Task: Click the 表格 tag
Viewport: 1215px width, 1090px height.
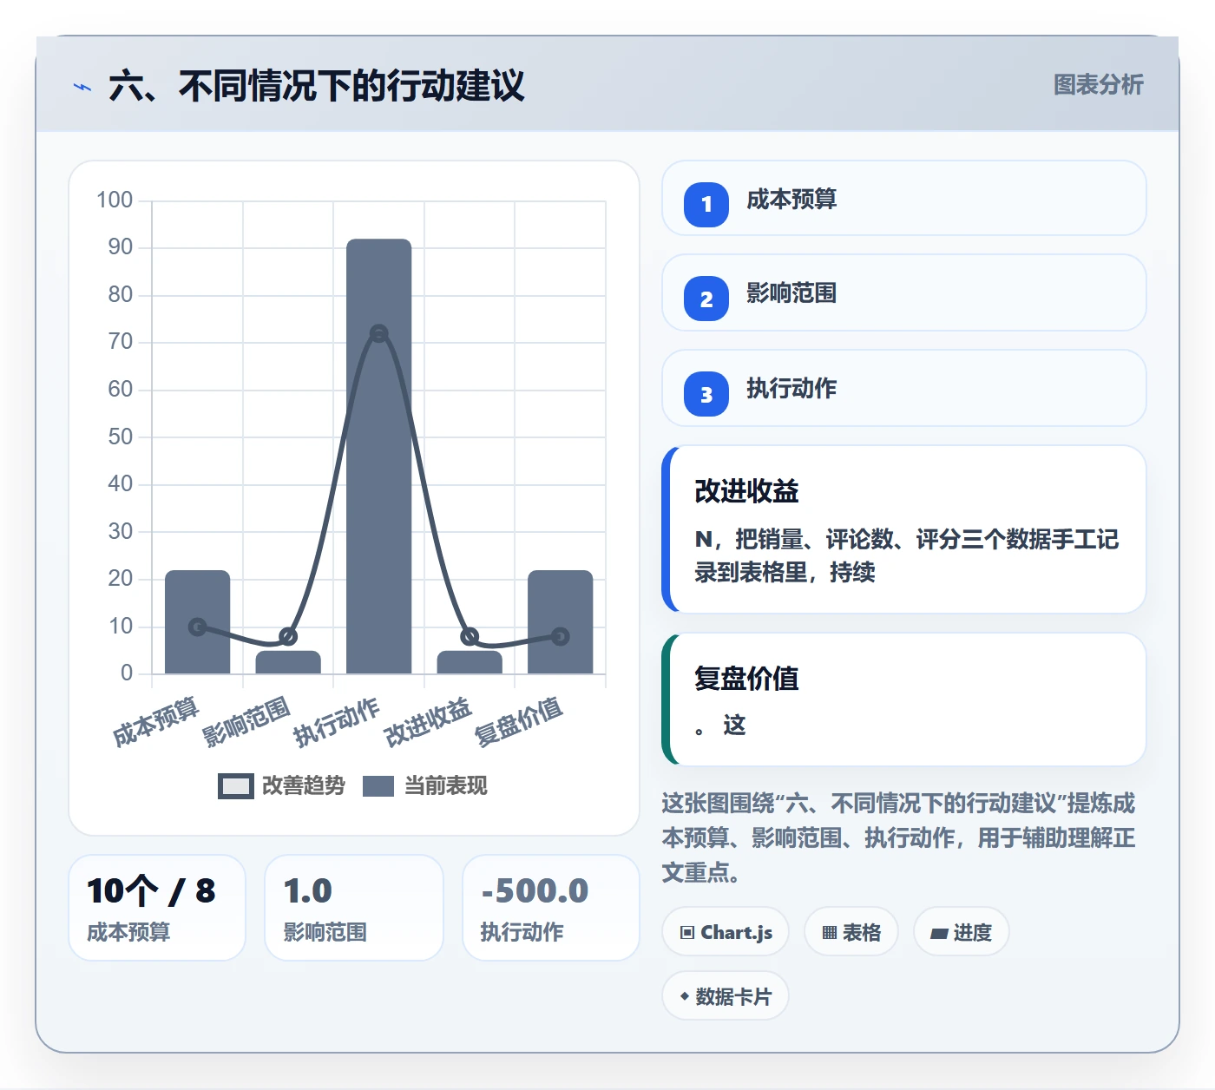Action: point(851,932)
